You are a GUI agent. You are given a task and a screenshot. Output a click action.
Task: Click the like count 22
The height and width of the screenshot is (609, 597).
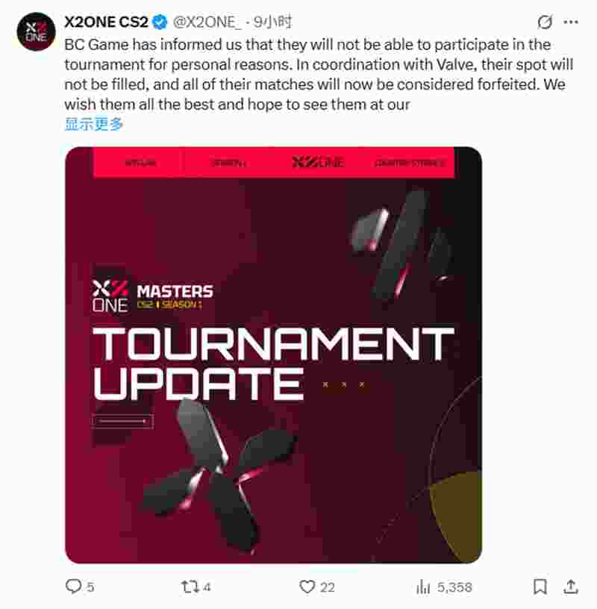(327, 587)
